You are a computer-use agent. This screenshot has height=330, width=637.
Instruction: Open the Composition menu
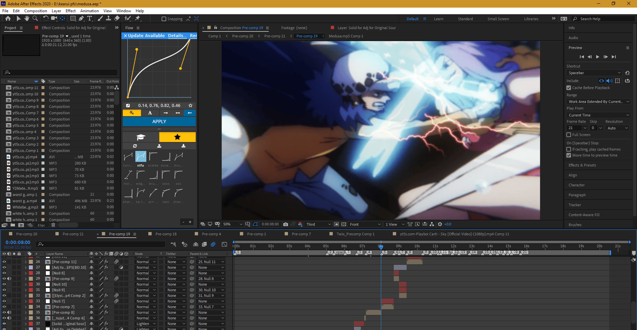(x=36, y=11)
